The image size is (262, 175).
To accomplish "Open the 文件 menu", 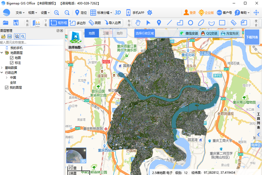I will (22, 12).
